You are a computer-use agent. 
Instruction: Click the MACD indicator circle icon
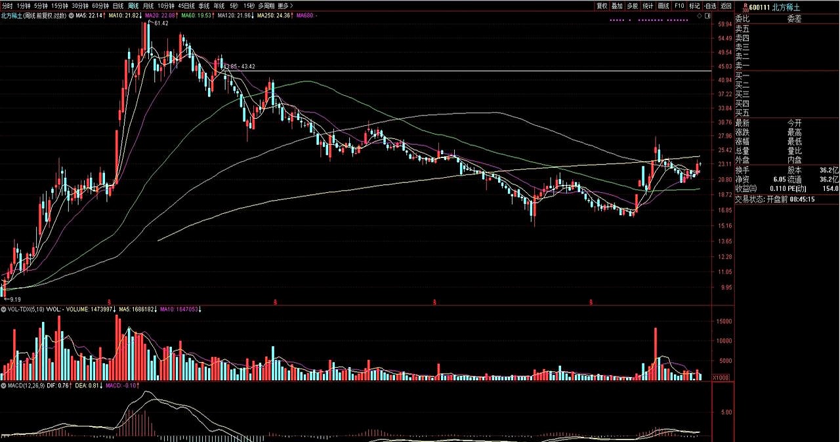tap(3, 386)
